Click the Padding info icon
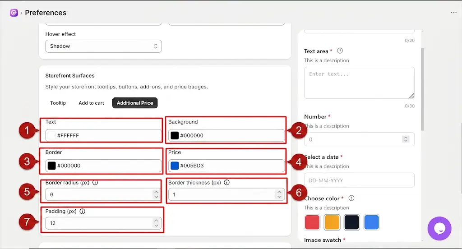 click(83, 211)
